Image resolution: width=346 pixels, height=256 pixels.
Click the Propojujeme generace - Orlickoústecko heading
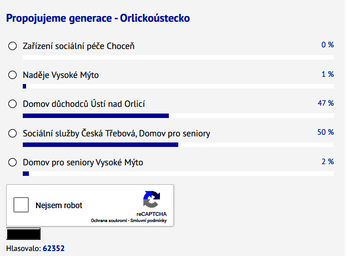click(98, 18)
